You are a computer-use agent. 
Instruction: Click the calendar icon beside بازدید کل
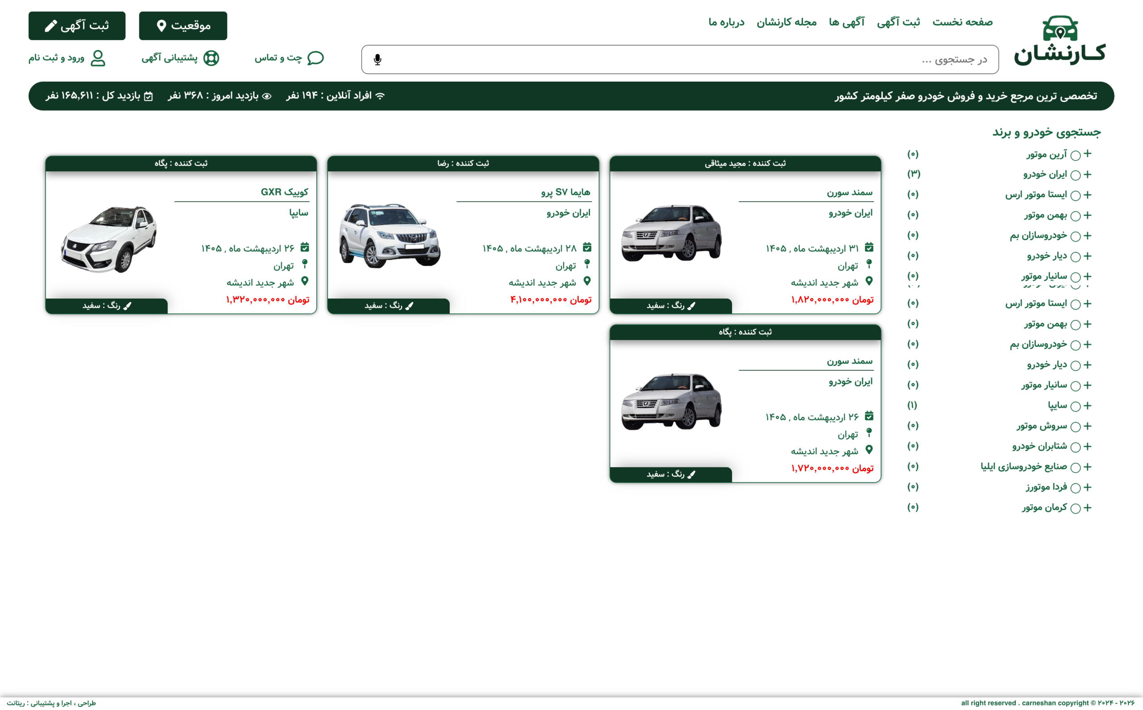click(x=148, y=96)
